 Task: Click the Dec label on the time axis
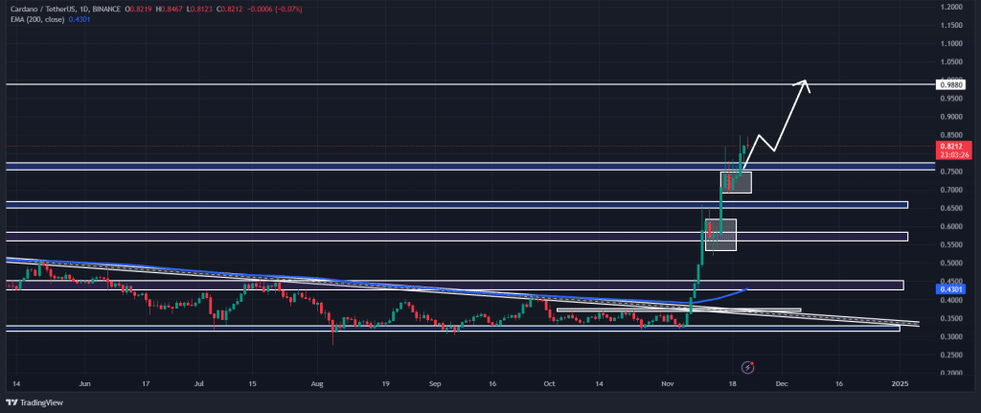pyautogui.click(x=780, y=383)
